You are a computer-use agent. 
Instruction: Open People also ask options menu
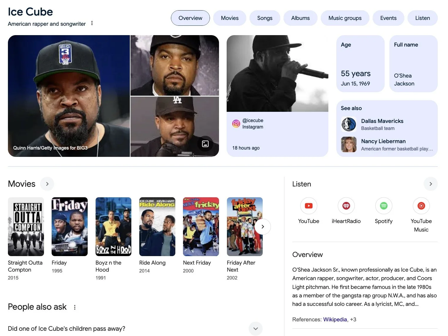pos(75,307)
